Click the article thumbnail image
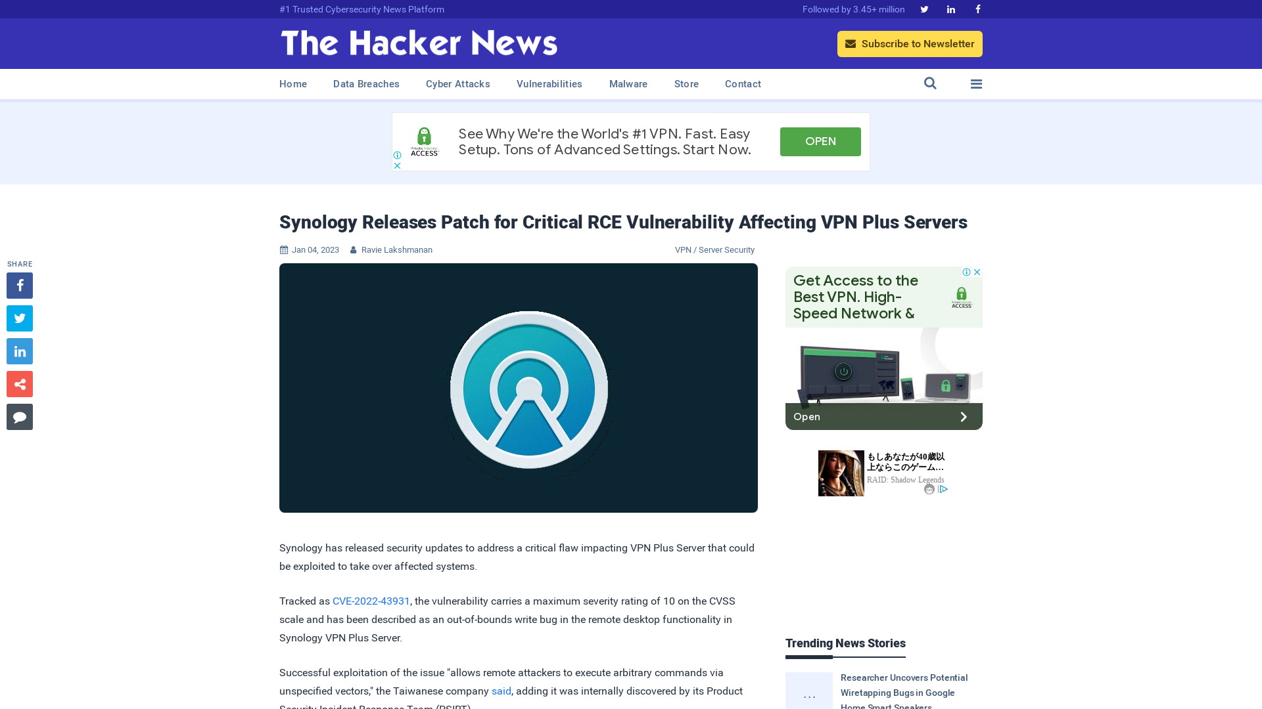Image resolution: width=1262 pixels, height=709 pixels. pos(519,387)
